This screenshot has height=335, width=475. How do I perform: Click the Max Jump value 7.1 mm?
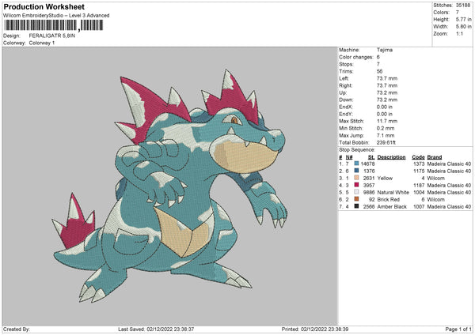(386, 135)
